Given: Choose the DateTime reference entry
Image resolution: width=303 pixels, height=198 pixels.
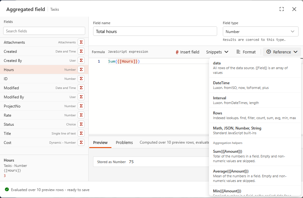Looking at the screenshot, I should coord(255,85).
